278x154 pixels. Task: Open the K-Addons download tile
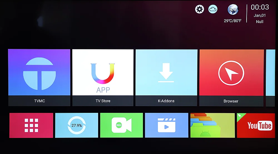166,78
